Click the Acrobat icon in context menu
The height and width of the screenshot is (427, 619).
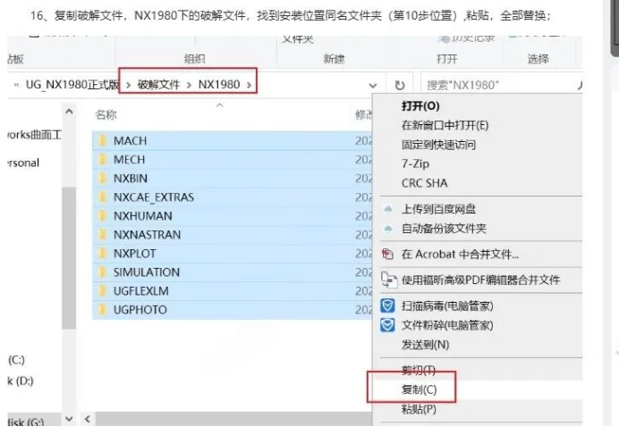387,254
